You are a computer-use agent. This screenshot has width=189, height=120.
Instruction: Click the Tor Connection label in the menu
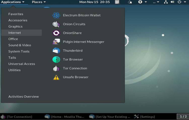[x=75, y=68]
